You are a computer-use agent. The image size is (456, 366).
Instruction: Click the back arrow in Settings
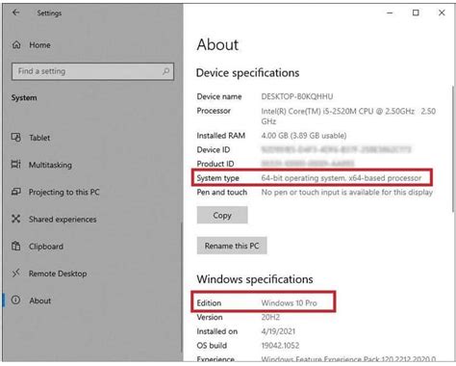[x=15, y=13]
